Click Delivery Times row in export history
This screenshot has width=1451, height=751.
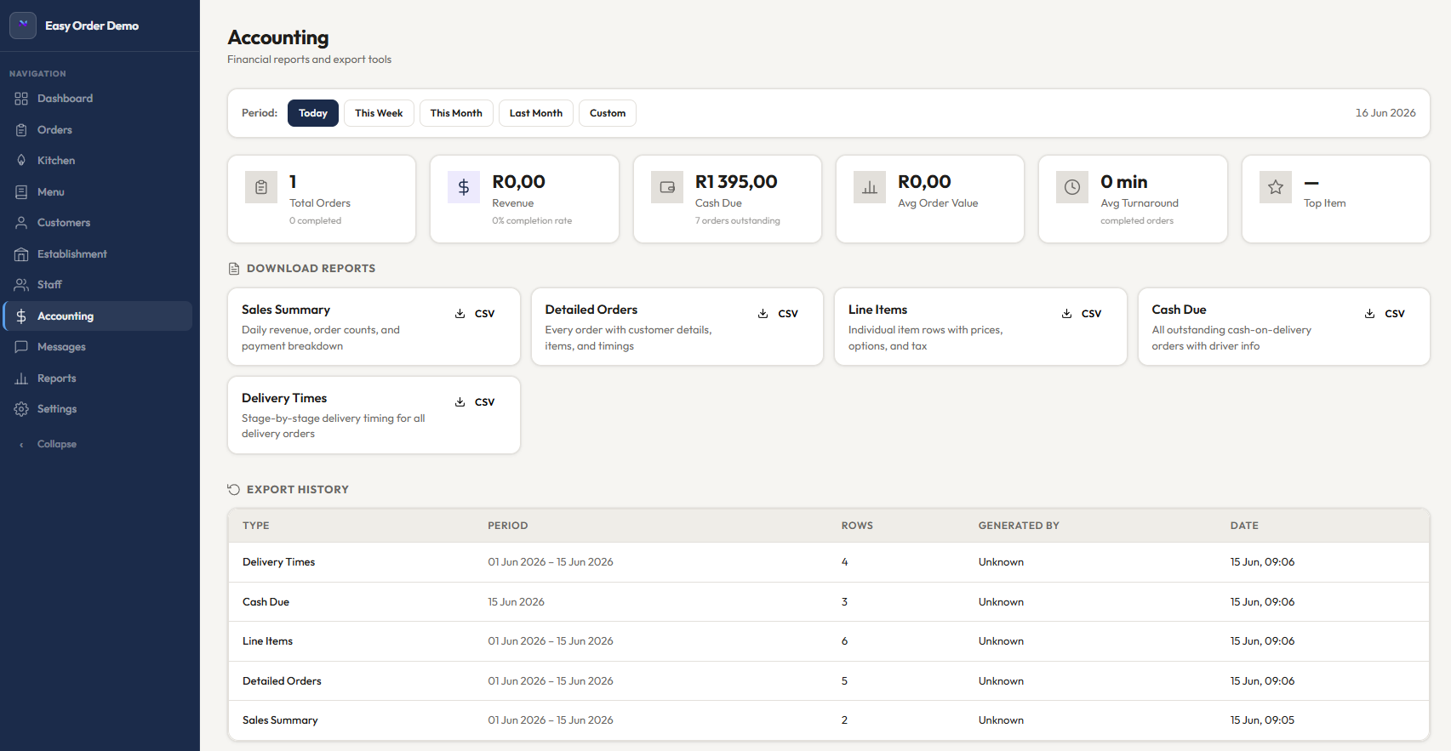pyautogui.click(x=828, y=562)
